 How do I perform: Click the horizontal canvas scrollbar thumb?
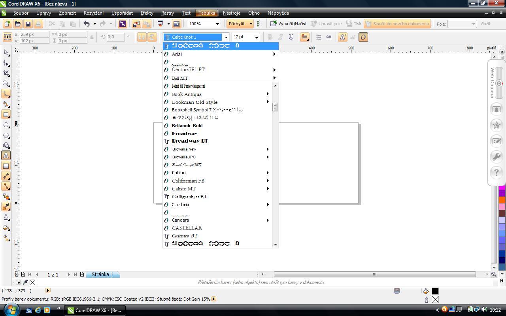pyautogui.click(x=375, y=274)
